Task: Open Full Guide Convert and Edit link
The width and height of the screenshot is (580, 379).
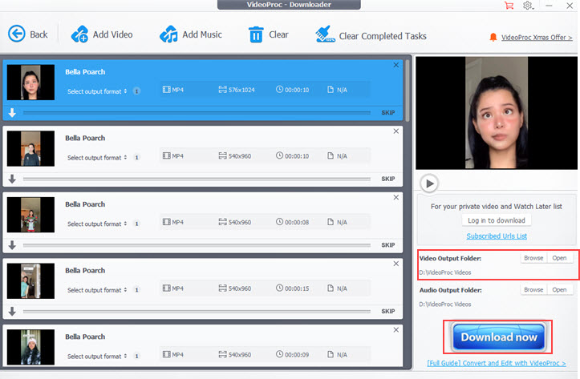Action: pos(497,363)
